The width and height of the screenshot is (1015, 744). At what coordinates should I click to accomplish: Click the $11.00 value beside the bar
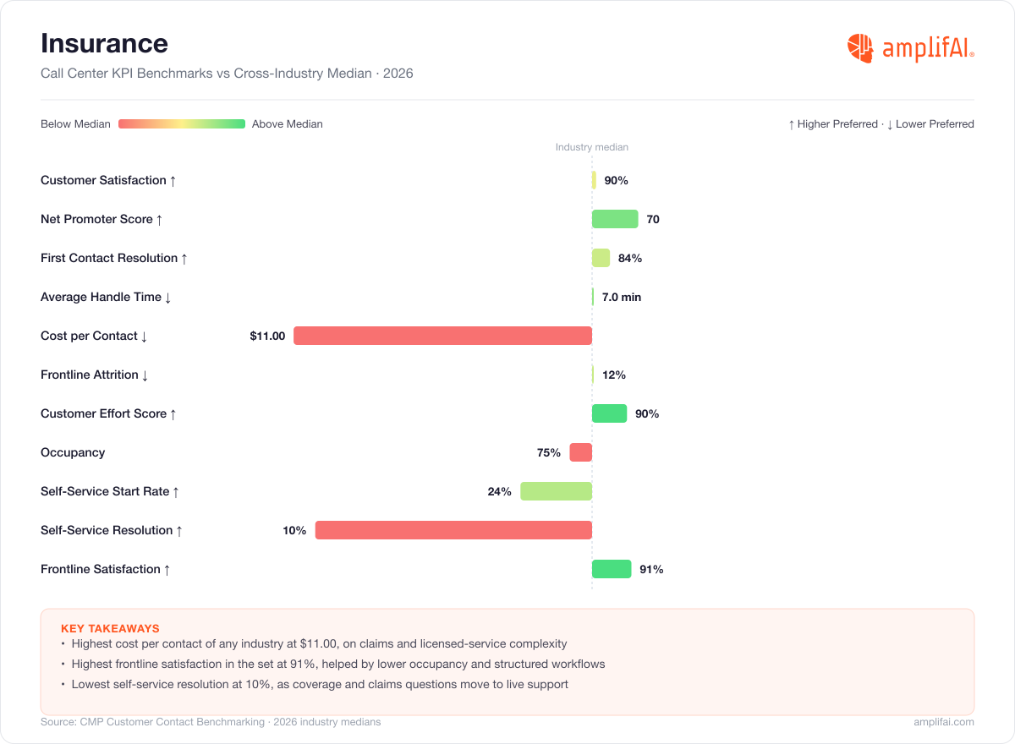(x=267, y=336)
